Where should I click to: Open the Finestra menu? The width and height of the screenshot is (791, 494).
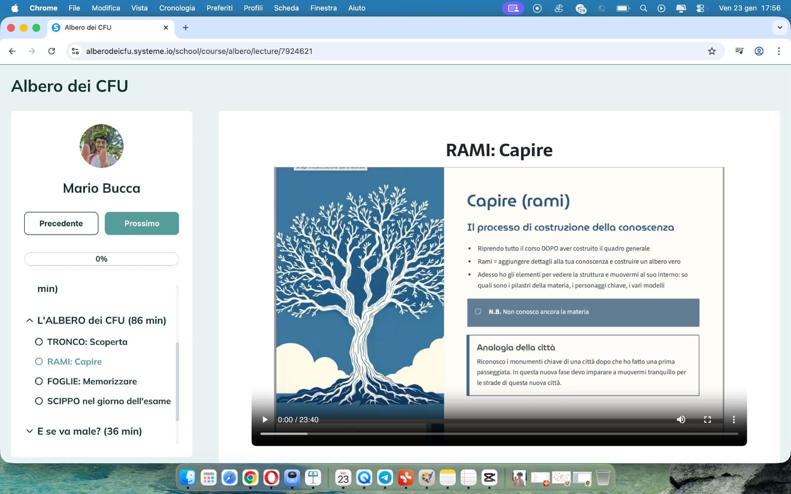click(323, 8)
